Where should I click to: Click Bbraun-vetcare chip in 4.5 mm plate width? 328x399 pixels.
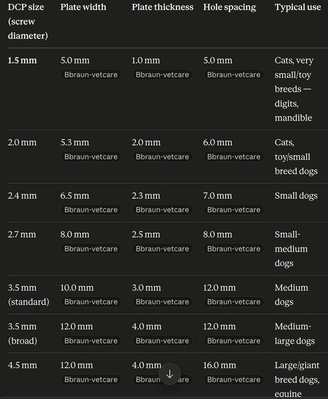tap(91, 379)
